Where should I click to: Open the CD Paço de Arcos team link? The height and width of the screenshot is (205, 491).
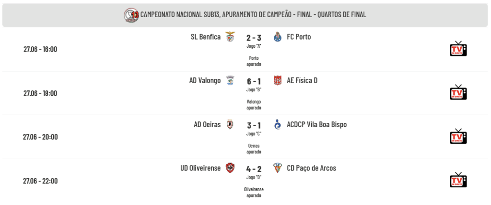(311, 168)
